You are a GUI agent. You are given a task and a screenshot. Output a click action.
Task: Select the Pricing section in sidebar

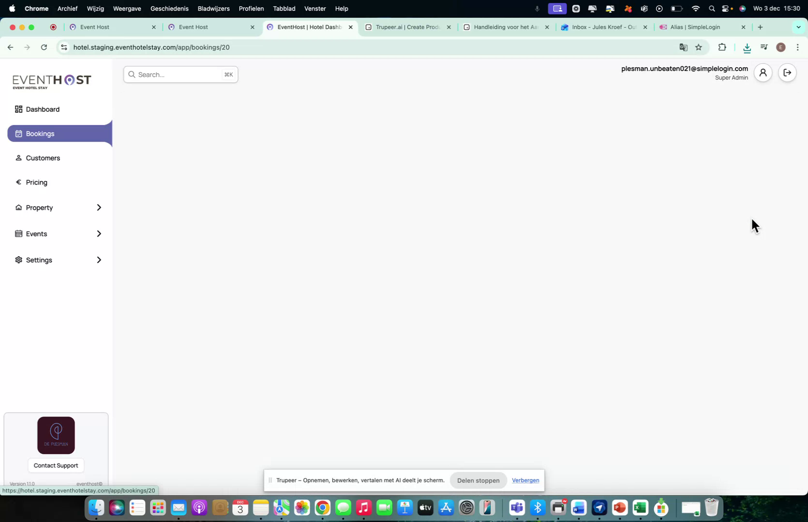click(x=36, y=182)
